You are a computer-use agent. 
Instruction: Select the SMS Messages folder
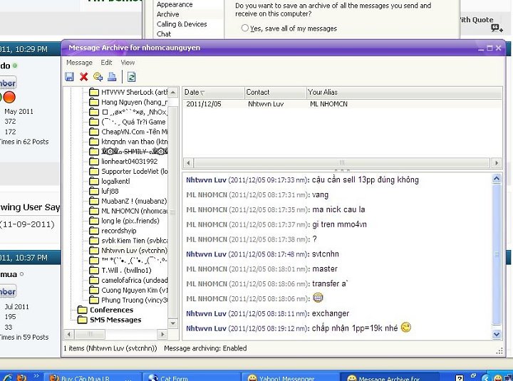tap(114, 320)
